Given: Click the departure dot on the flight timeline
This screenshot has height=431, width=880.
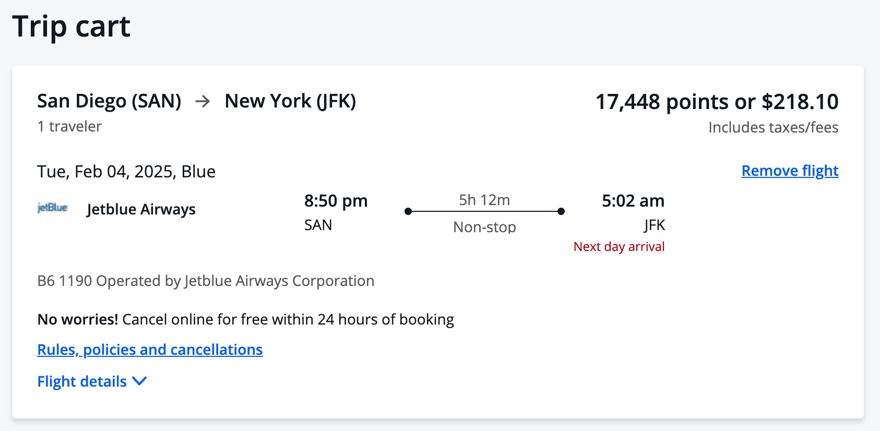Looking at the screenshot, I should (x=409, y=211).
